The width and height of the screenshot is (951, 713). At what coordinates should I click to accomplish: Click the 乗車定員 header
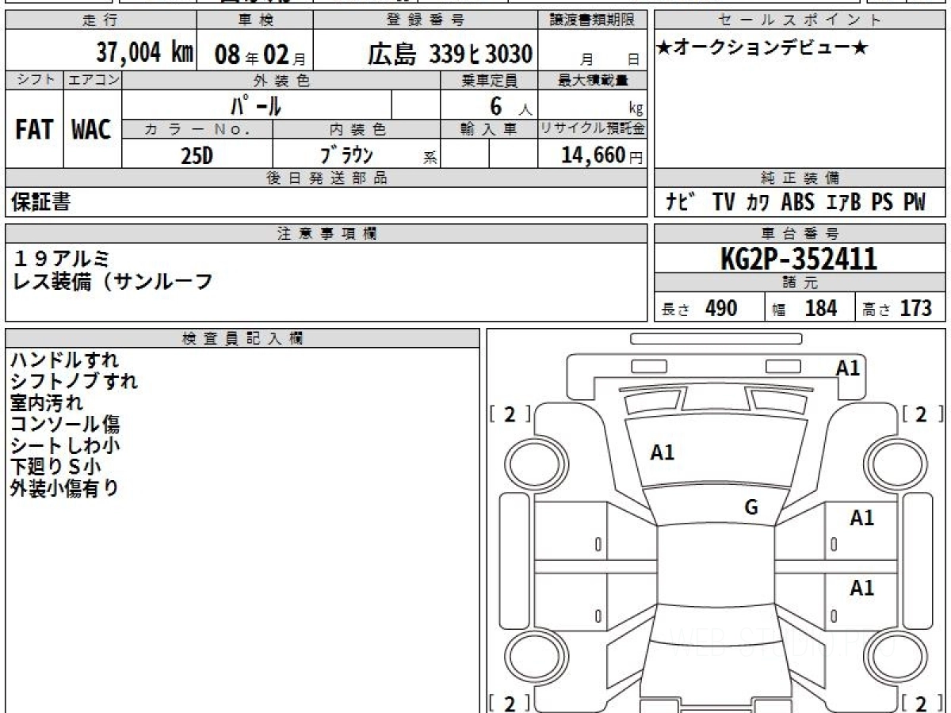tap(489, 80)
